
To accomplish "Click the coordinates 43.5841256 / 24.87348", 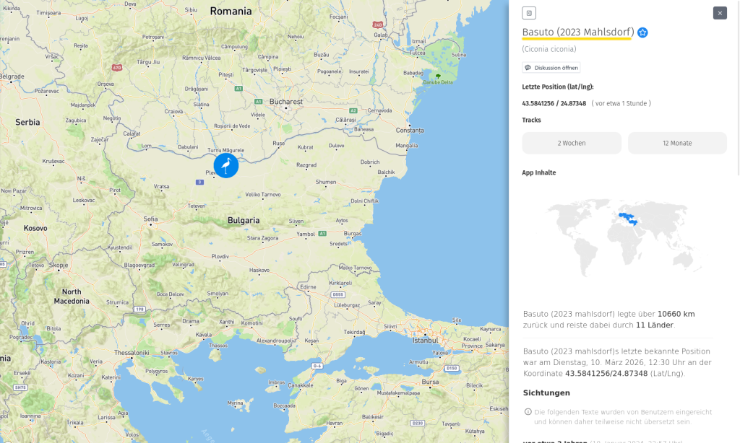I will click(554, 103).
